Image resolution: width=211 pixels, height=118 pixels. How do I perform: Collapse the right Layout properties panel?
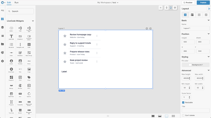coord(209,9)
